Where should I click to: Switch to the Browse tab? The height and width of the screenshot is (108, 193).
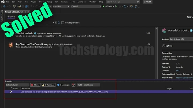(11, 17)
